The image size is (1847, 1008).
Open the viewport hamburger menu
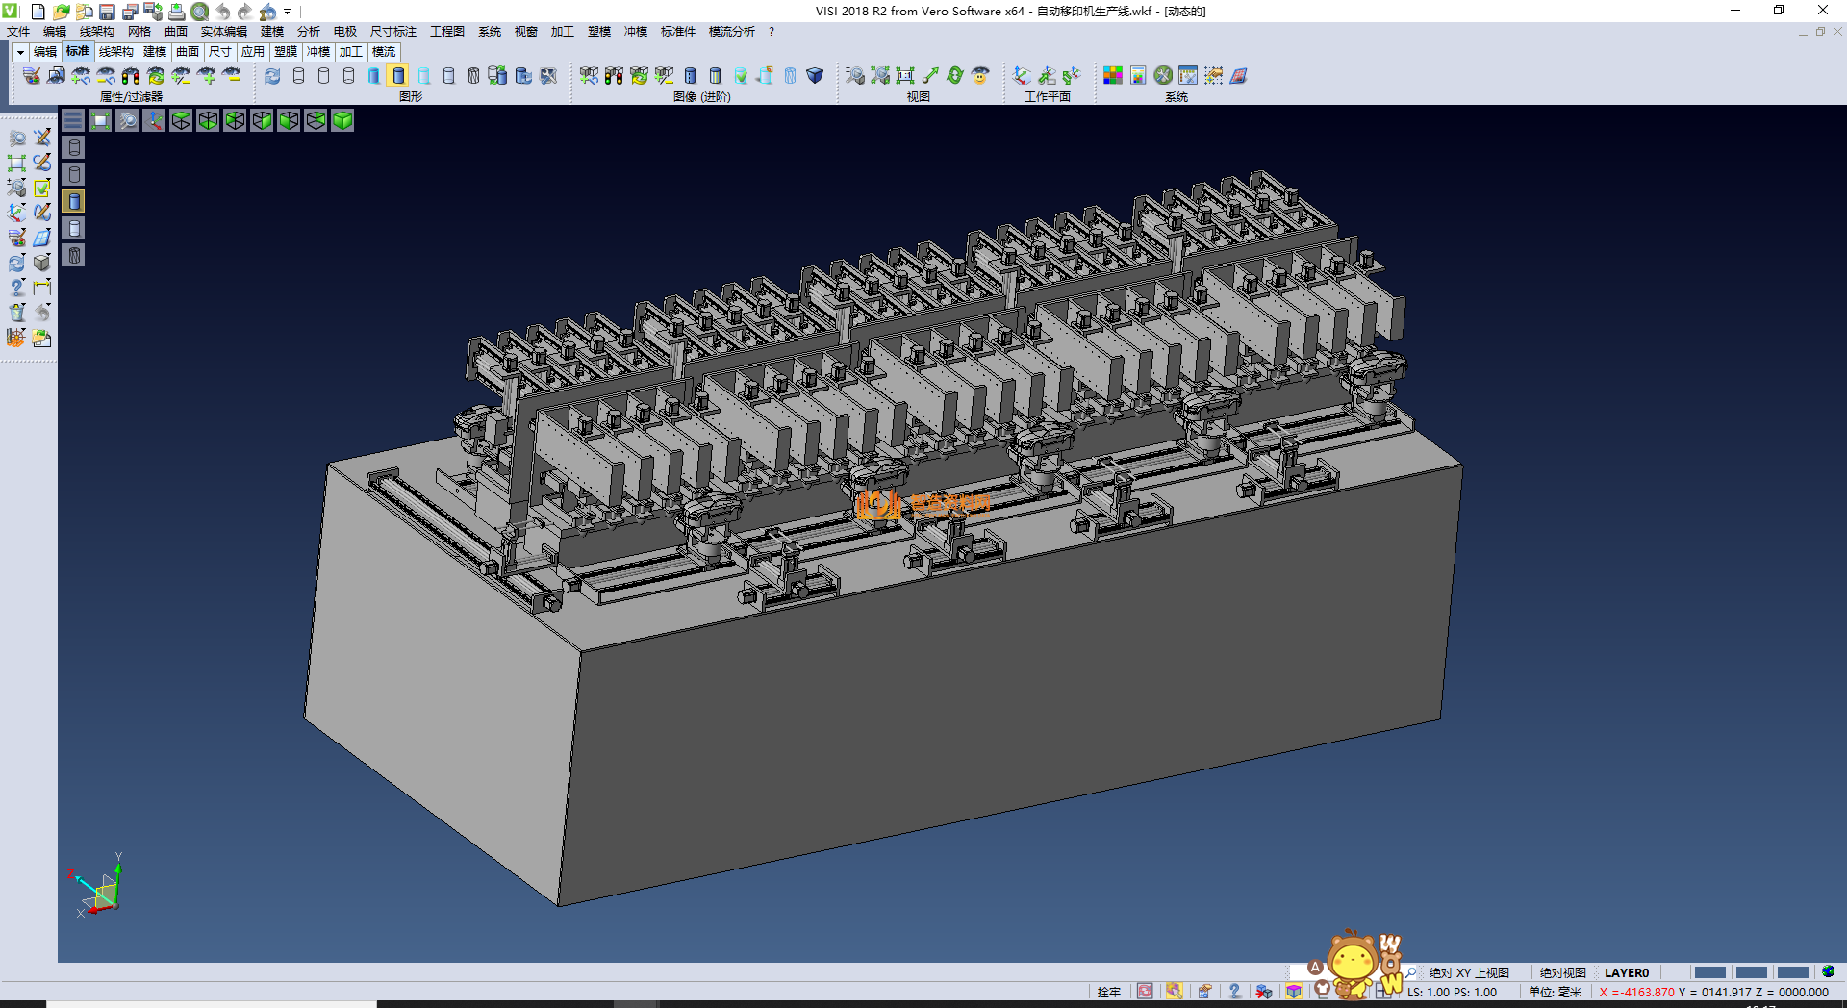pyautogui.click(x=73, y=120)
